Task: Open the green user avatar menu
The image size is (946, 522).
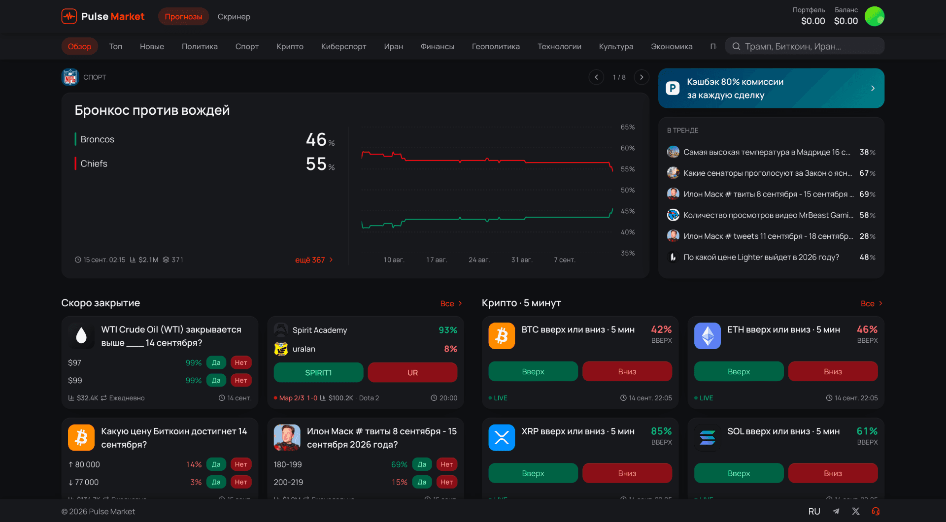Action: [875, 16]
